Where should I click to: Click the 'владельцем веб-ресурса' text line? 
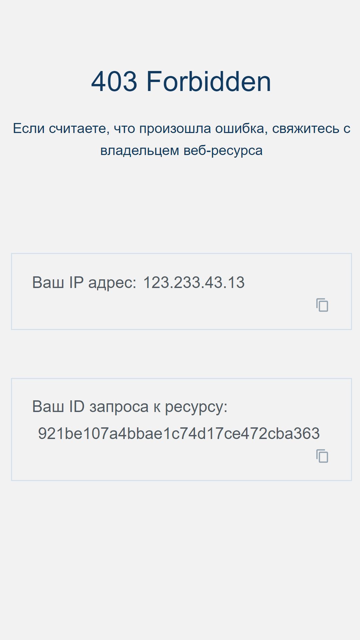click(x=181, y=150)
